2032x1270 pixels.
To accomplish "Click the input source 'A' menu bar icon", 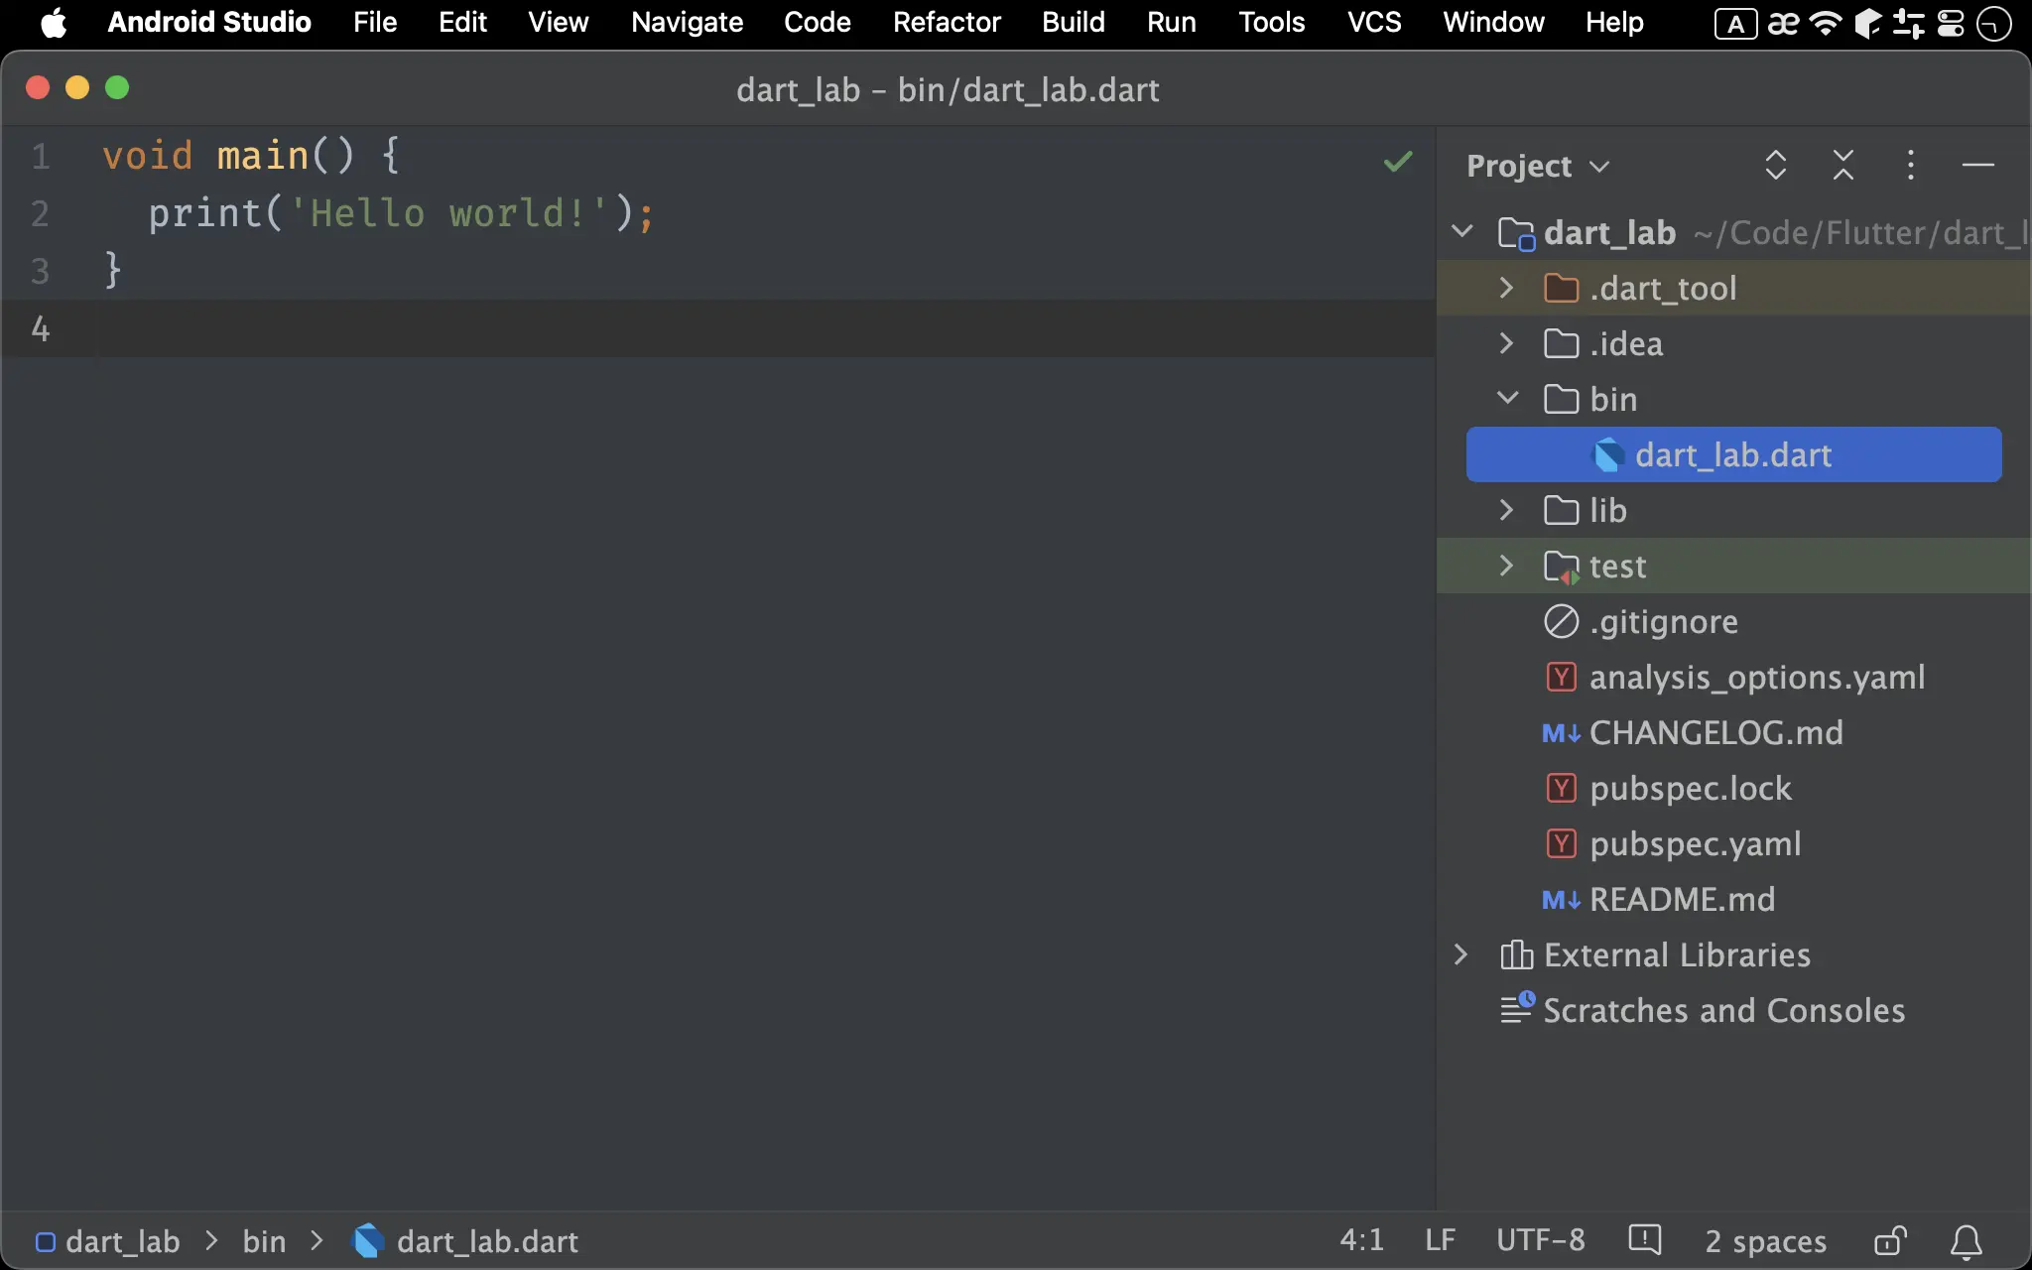I will point(1735,24).
